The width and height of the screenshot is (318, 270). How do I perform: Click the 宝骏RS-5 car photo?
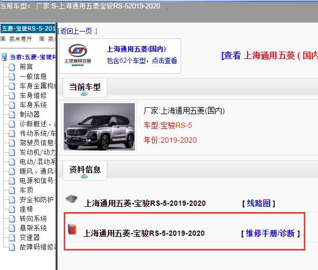(x=99, y=127)
